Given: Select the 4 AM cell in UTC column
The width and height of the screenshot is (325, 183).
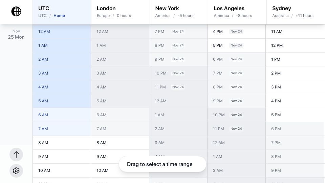Looking at the screenshot, I should tap(62, 87).
